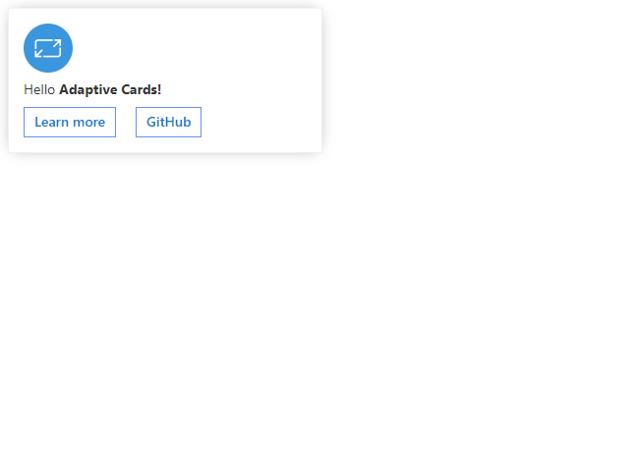
Task: Tap the white rectangle inside the blue circle
Action: [48, 48]
